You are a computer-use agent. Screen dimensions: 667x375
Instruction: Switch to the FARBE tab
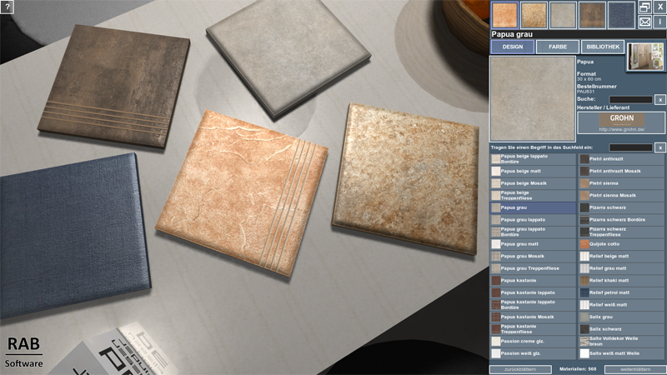[558, 47]
